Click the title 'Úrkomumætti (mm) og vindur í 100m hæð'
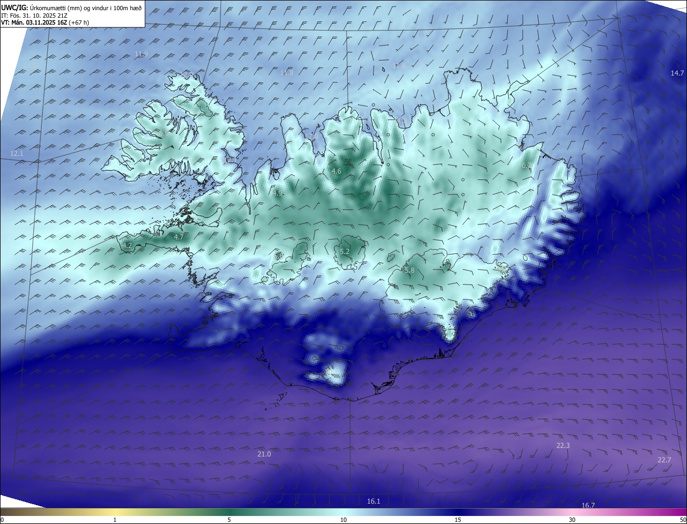 pyautogui.click(x=85, y=8)
